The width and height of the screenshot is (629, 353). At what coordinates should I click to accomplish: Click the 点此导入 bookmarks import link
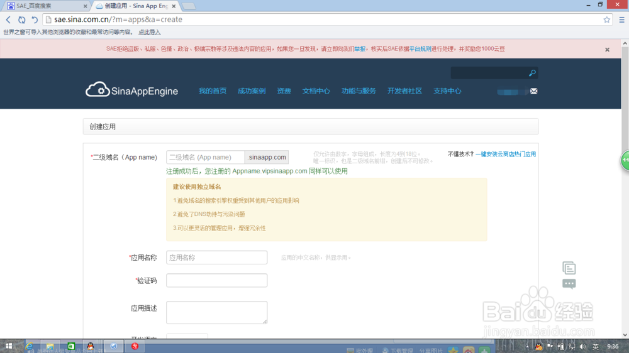(150, 32)
